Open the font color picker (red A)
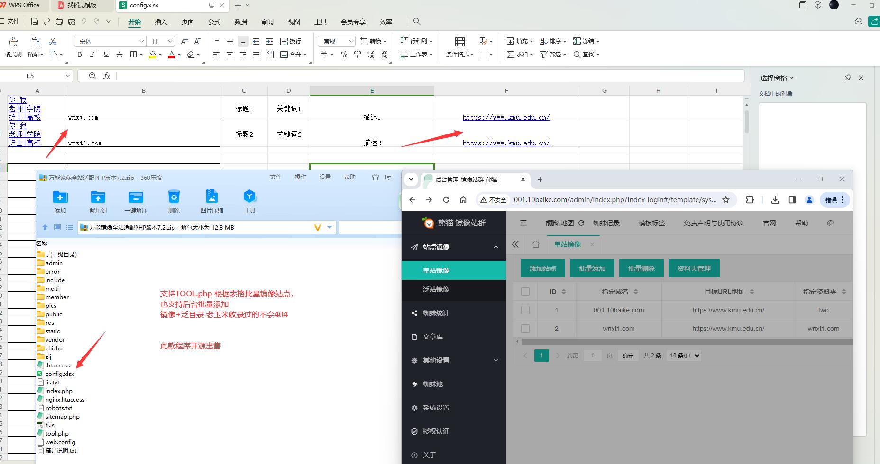The image size is (880, 464). [172, 54]
